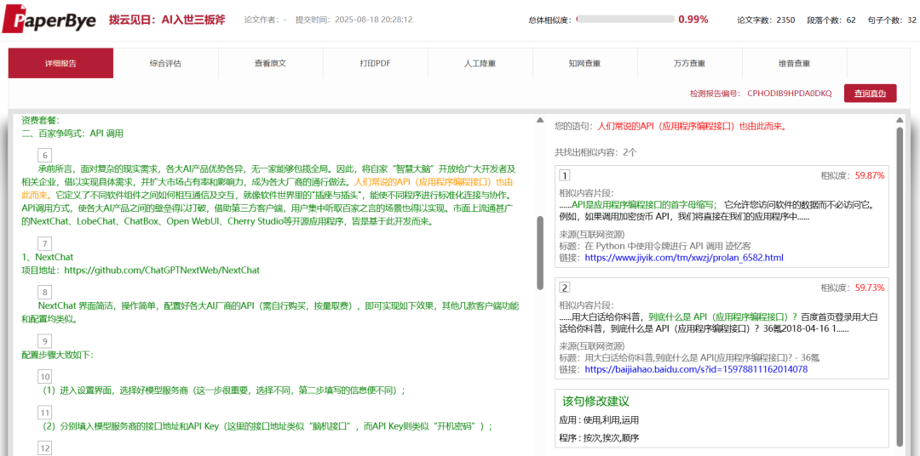Go to the 人工降重 tab
The height and width of the screenshot is (456, 920).
[480, 64]
